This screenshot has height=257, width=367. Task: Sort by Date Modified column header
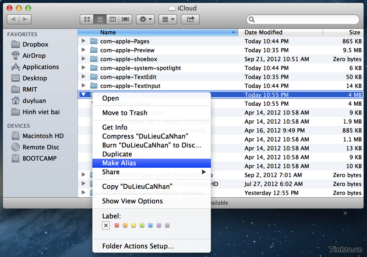(280, 32)
